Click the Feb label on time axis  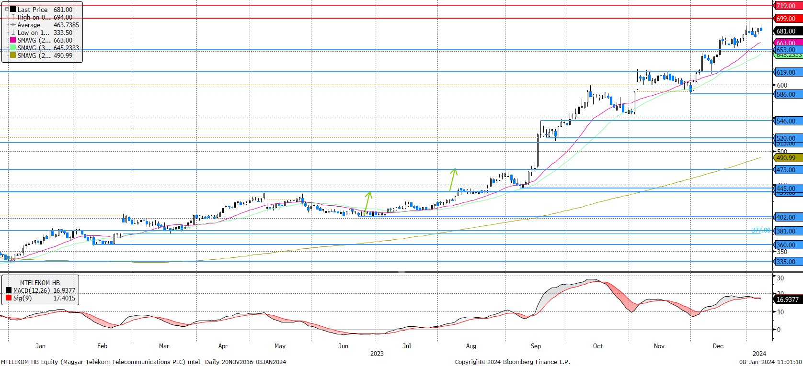102,346
